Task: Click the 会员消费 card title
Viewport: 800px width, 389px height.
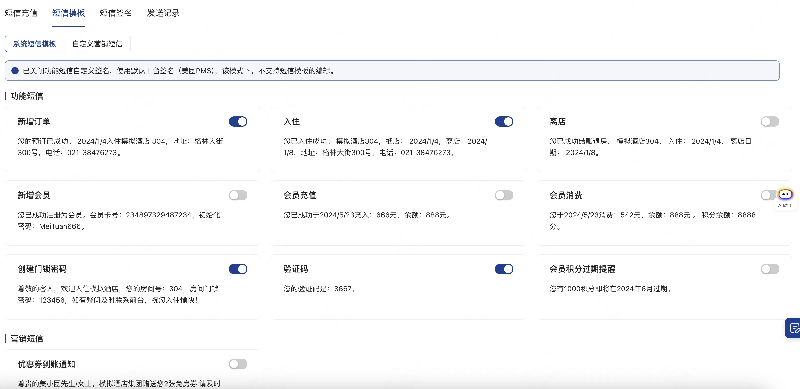Action: (x=565, y=195)
